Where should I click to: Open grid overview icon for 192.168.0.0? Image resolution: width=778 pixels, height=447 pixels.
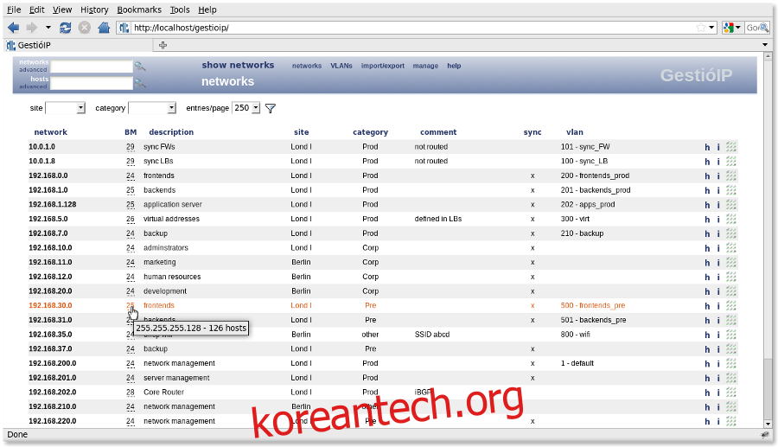pos(730,176)
